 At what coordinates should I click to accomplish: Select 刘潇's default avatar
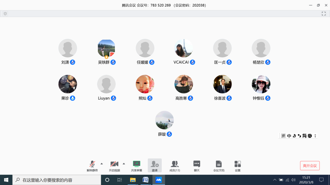click(68, 48)
